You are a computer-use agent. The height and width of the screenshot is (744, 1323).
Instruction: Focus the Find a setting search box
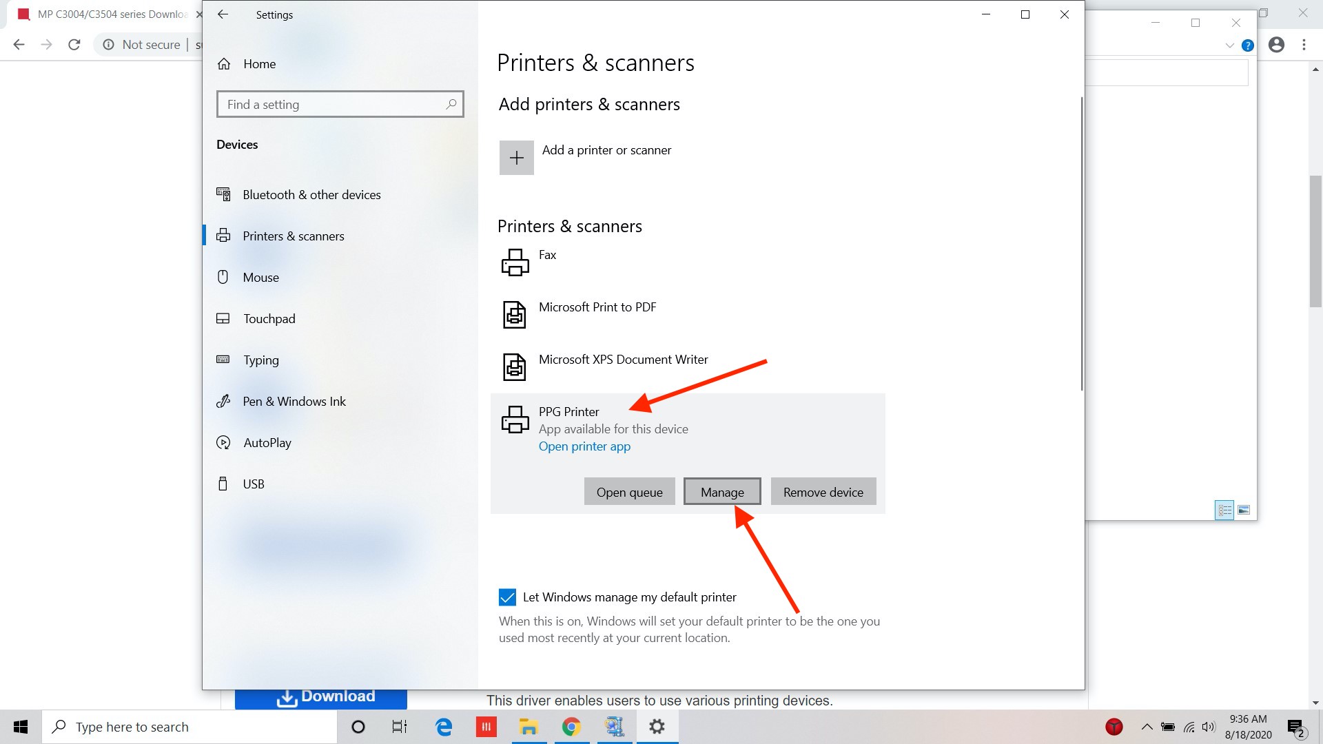pyautogui.click(x=340, y=104)
